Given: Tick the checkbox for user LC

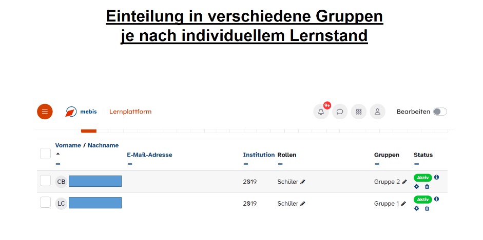Looking at the screenshot, I should pyautogui.click(x=45, y=203).
